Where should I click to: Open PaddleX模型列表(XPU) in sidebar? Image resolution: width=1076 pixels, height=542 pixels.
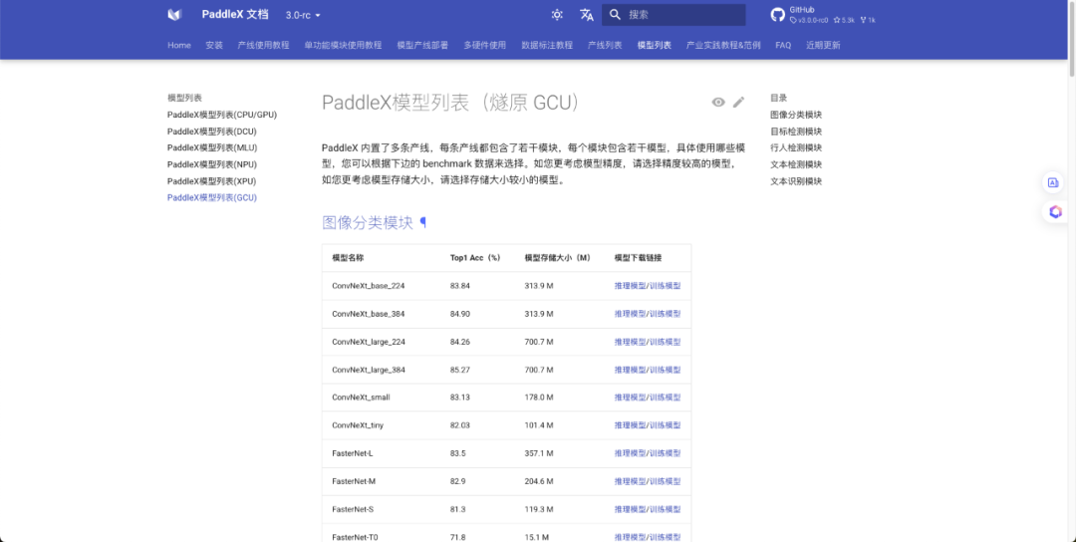[x=212, y=181]
